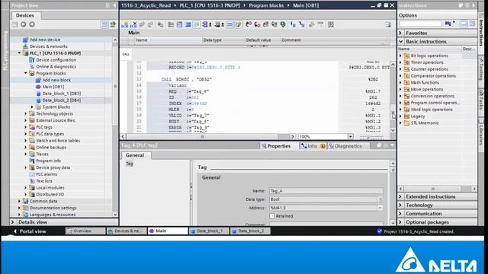Click the Counter operations folder icon
The image size is (488, 274).
[x=406, y=69]
